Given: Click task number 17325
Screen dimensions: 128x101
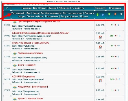Looking at the screenshot, I should coord(7,90).
